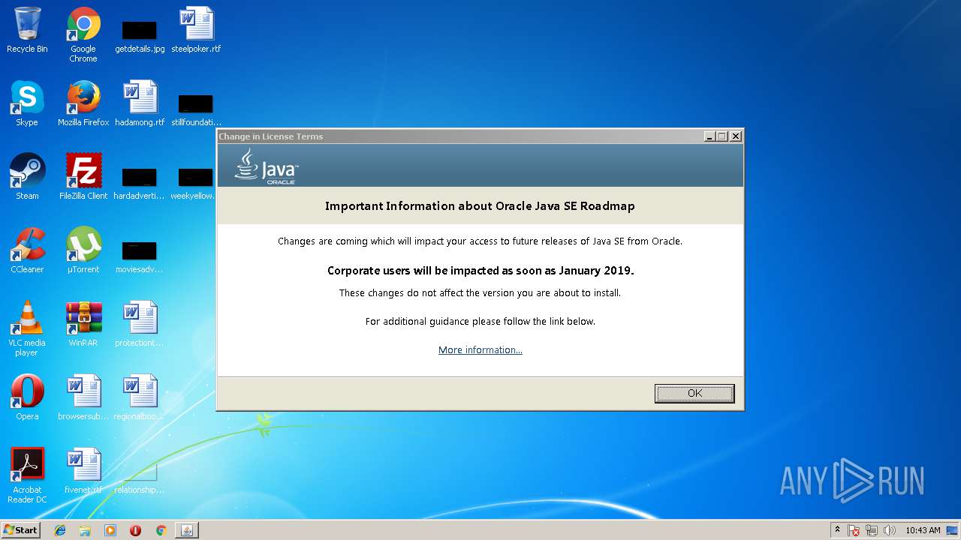
Task: Minimize the Change in License Terms dialog
Action: coord(709,136)
